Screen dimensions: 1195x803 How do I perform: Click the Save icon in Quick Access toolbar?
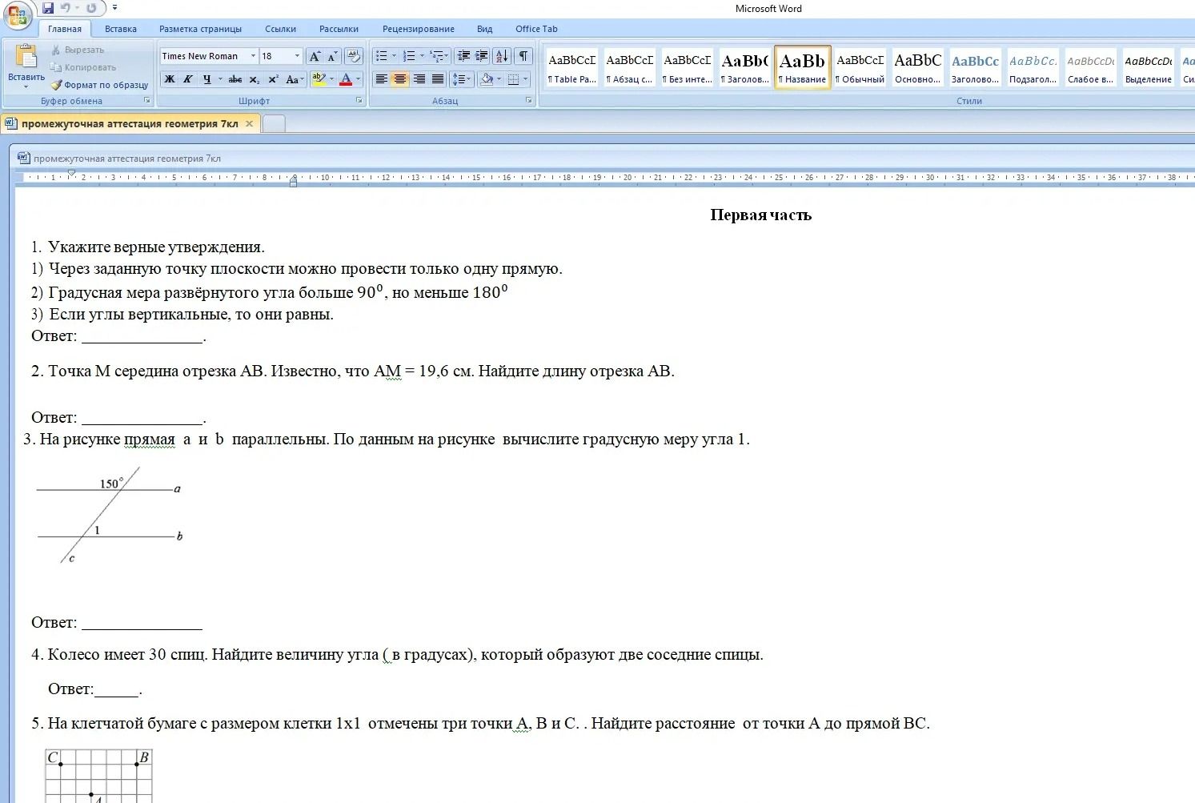click(48, 8)
